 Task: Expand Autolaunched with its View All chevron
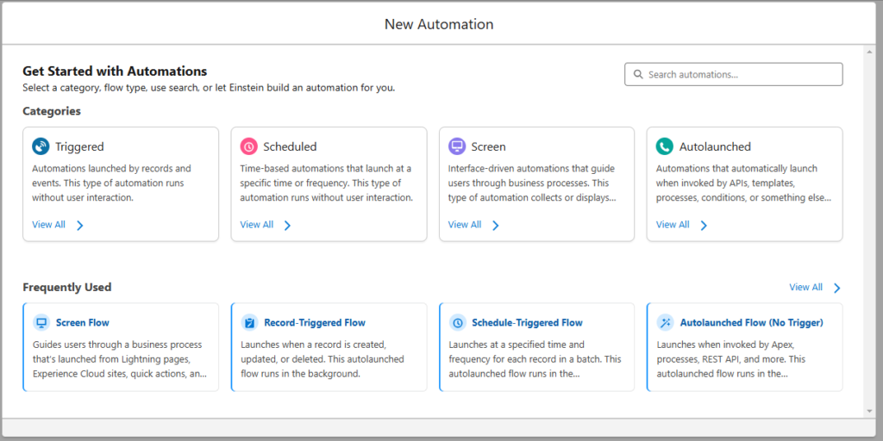[704, 226]
